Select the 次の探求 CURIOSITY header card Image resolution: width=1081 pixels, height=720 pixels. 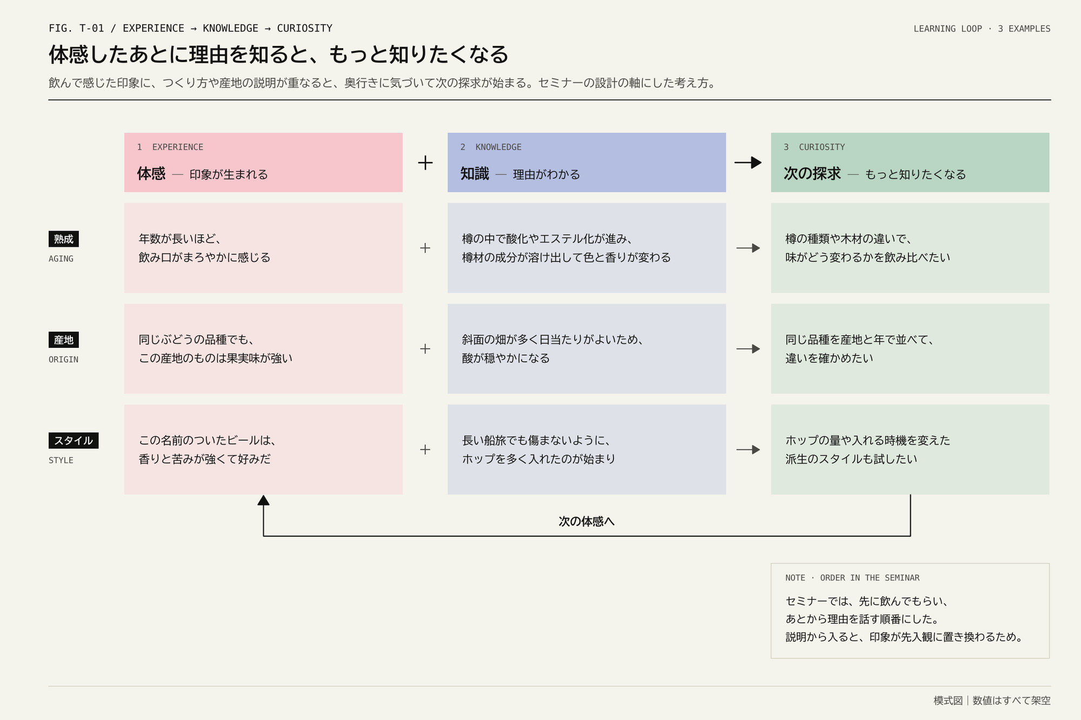click(x=910, y=163)
